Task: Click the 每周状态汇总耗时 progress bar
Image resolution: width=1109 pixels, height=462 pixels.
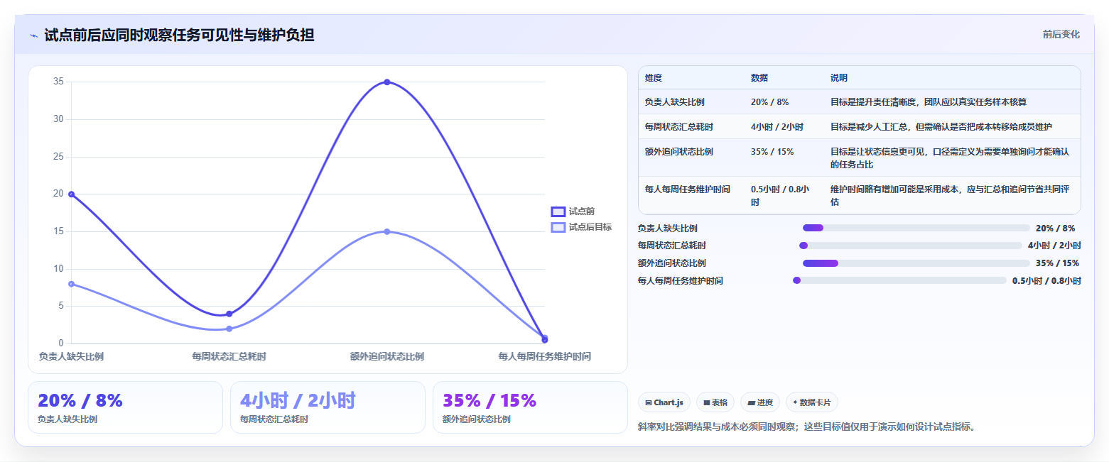Action: point(910,246)
